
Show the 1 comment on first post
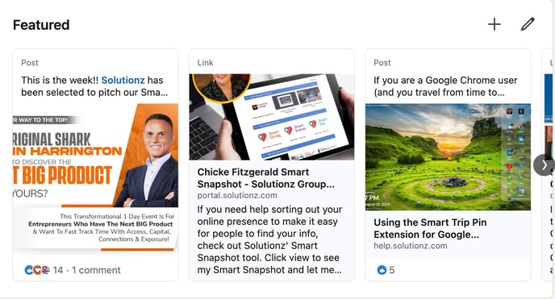[x=96, y=270]
